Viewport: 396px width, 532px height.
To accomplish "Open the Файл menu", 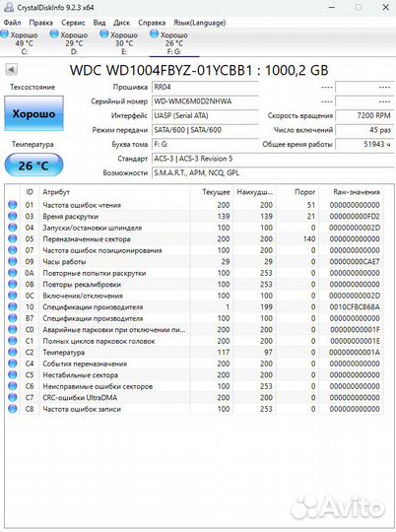I will pos(12,23).
